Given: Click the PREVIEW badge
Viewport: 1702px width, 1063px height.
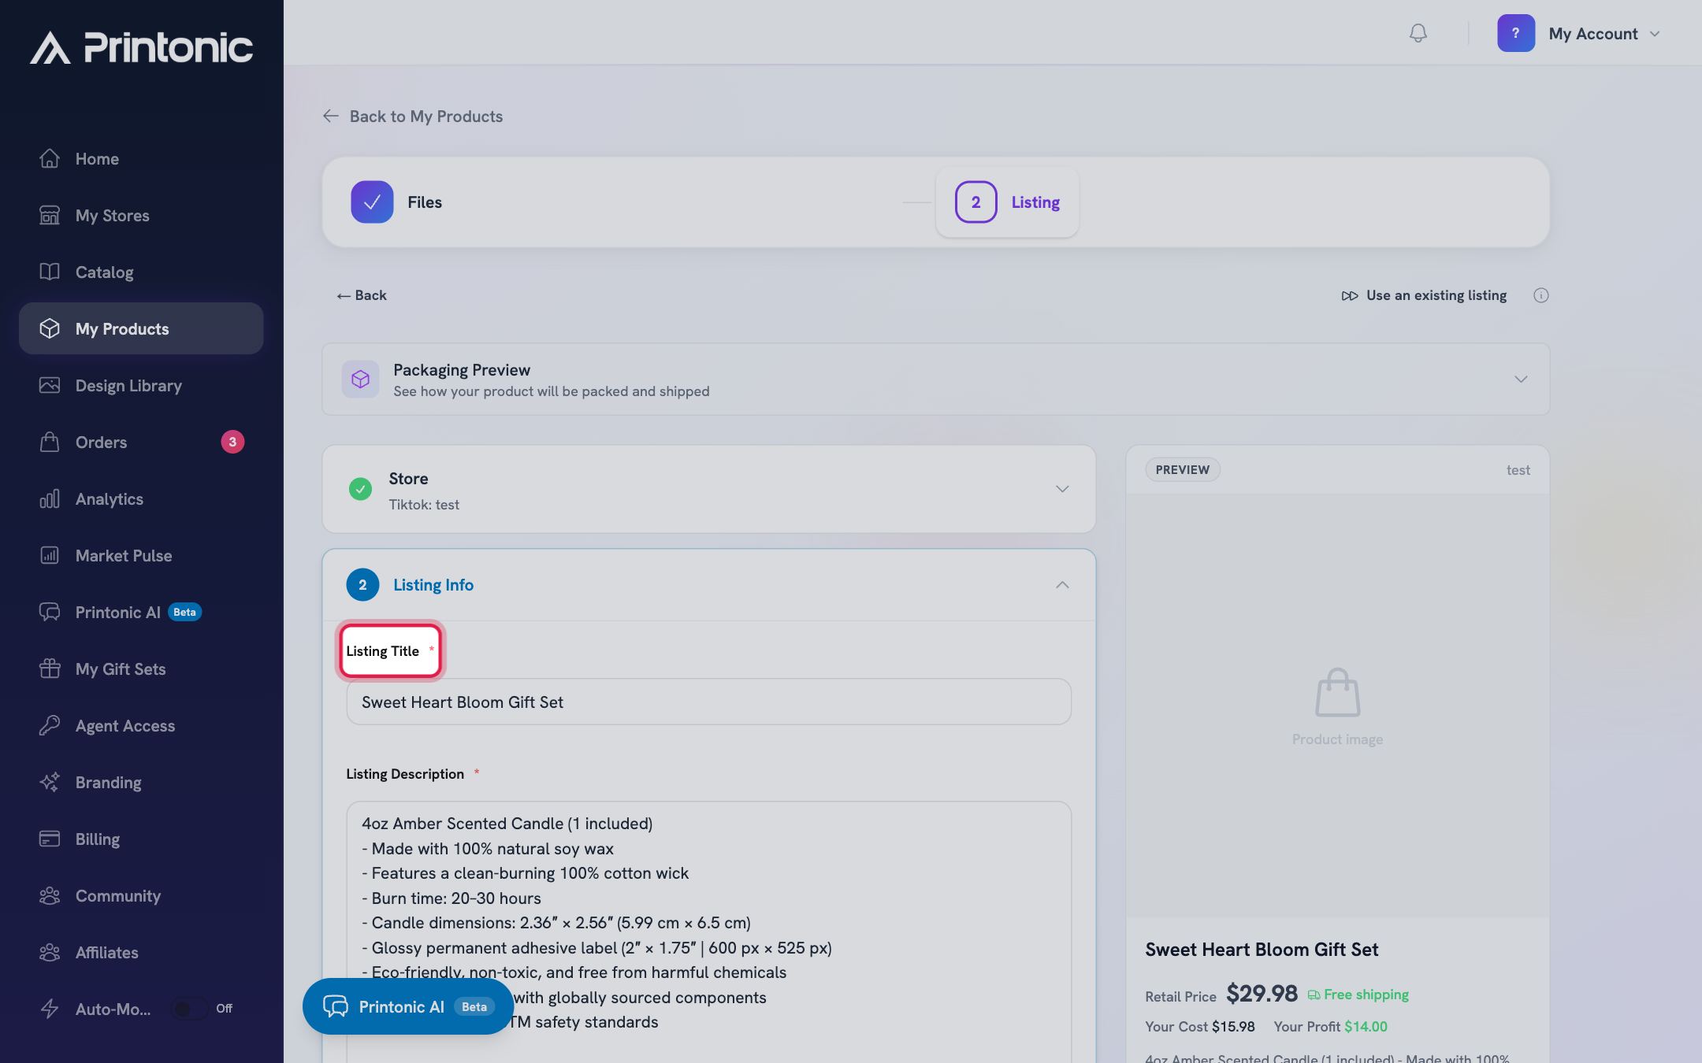Looking at the screenshot, I should point(1182,470).
